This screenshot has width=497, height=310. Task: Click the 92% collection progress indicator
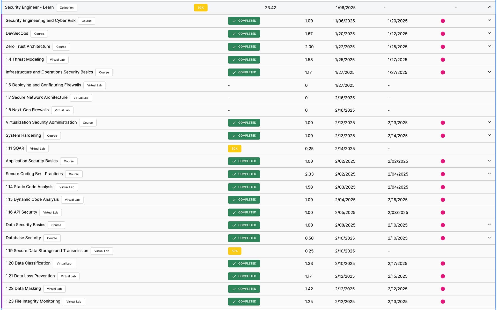point(201,8)
